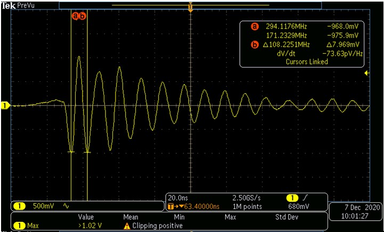
Task: Click the 171.2329MHz cursor b reading
Action: pos(287,36)
